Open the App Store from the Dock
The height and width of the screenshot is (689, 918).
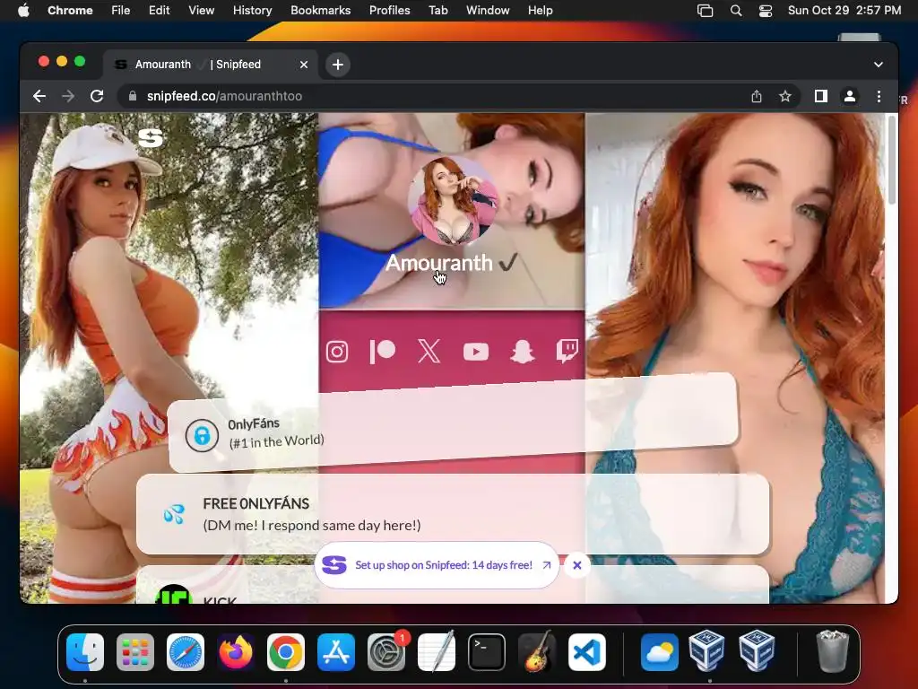(x=336, y=652)
